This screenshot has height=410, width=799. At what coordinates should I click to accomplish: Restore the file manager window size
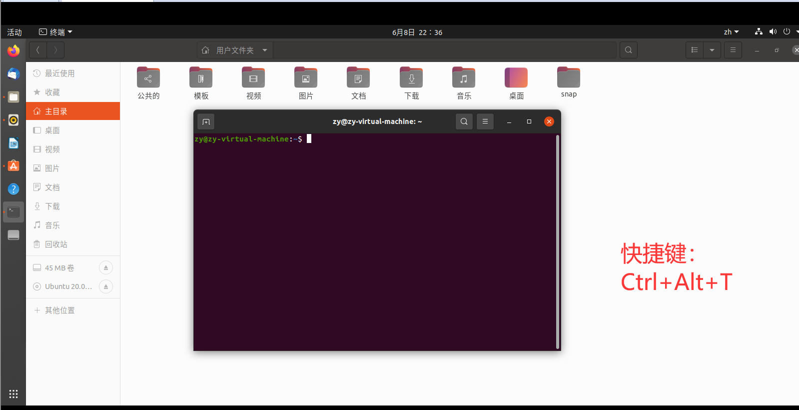coord(777,50)
